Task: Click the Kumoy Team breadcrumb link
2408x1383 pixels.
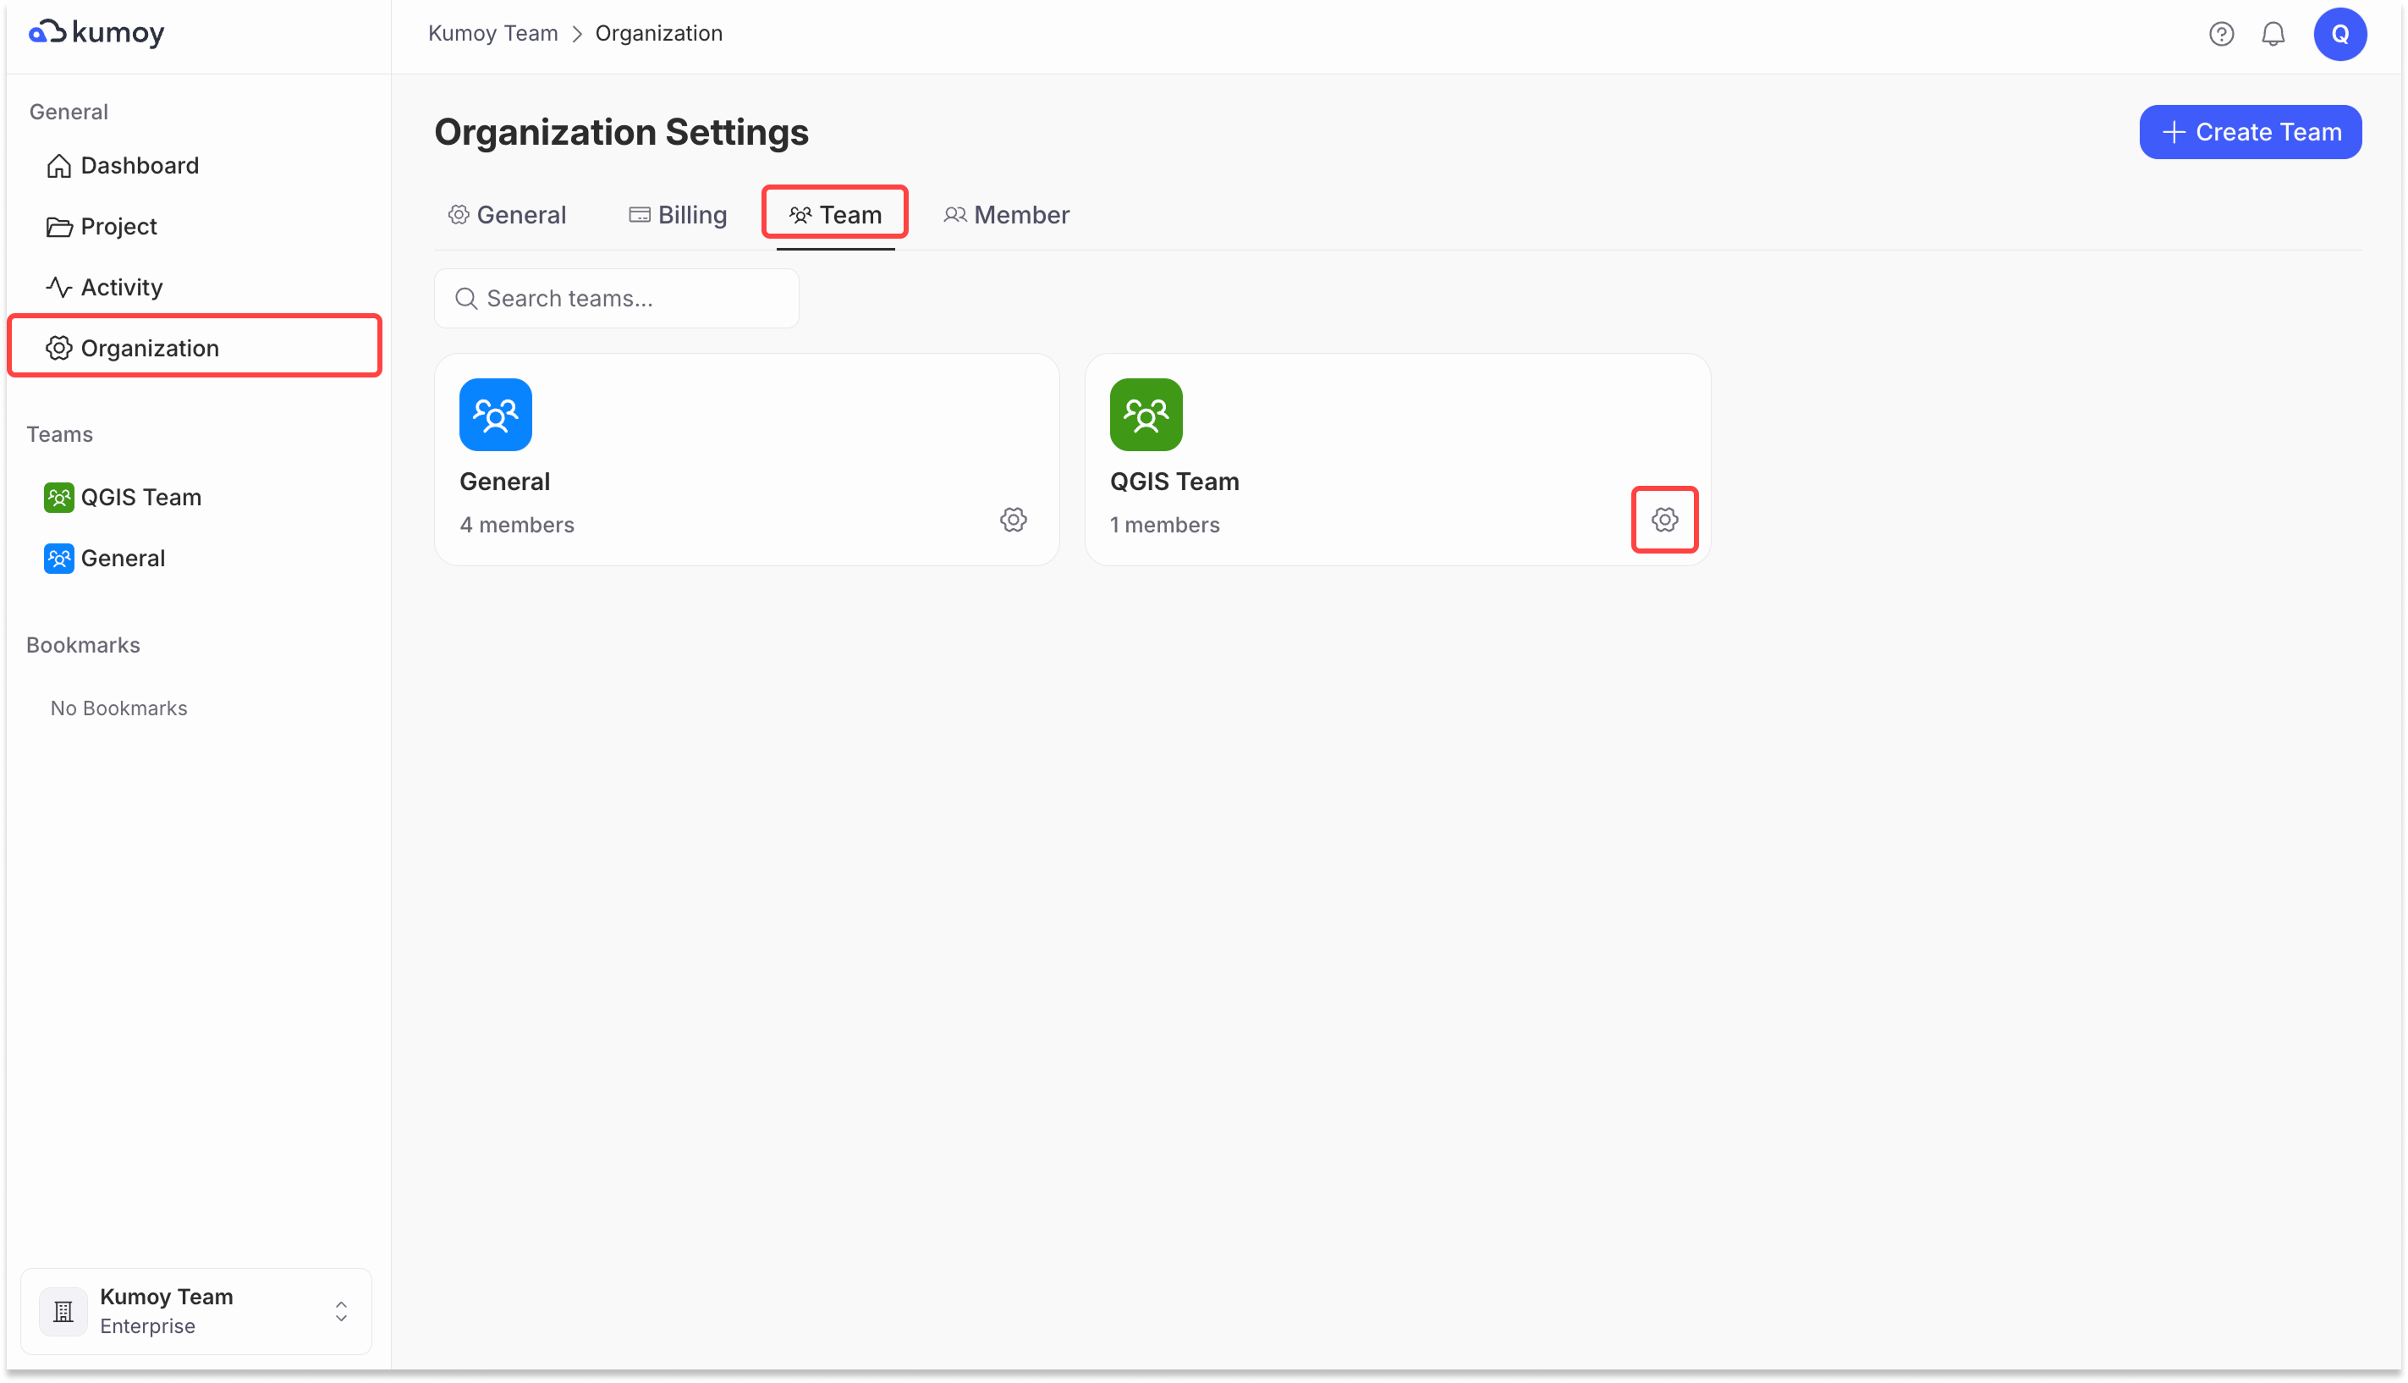Action: pyautogui.click(x=492, y=32)
